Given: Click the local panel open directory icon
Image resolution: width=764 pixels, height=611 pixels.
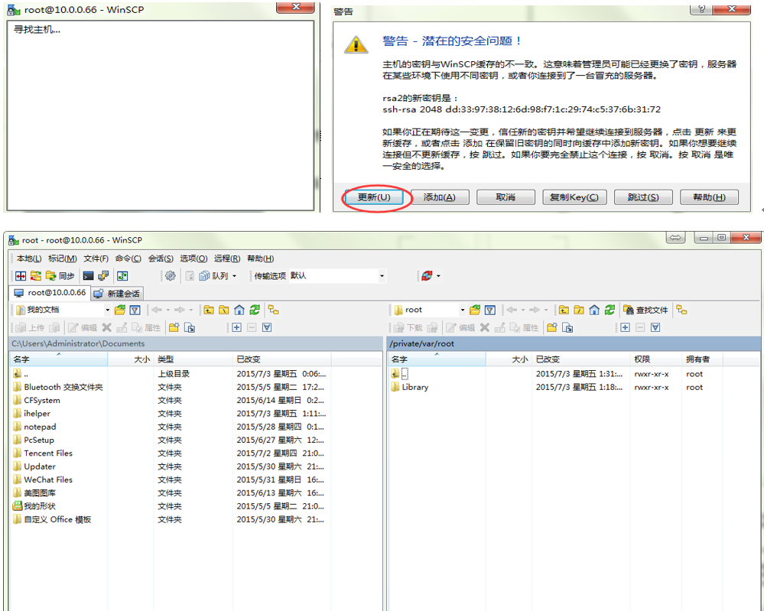Looking at the screenshot, I should tap(120, 310).
